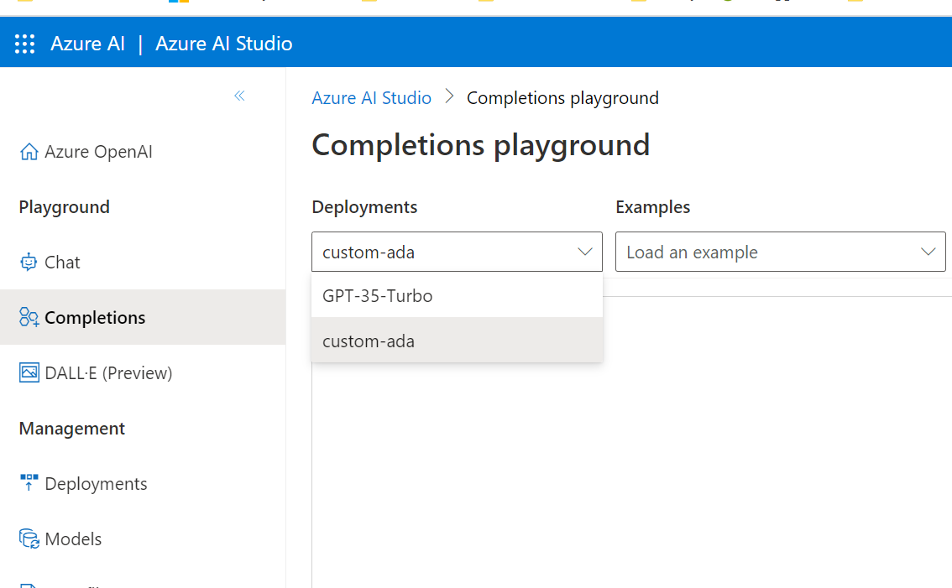Click the Deployments icon under Management
The width and height of the screenshot is (952, 588).
click(x=28, y=483)
